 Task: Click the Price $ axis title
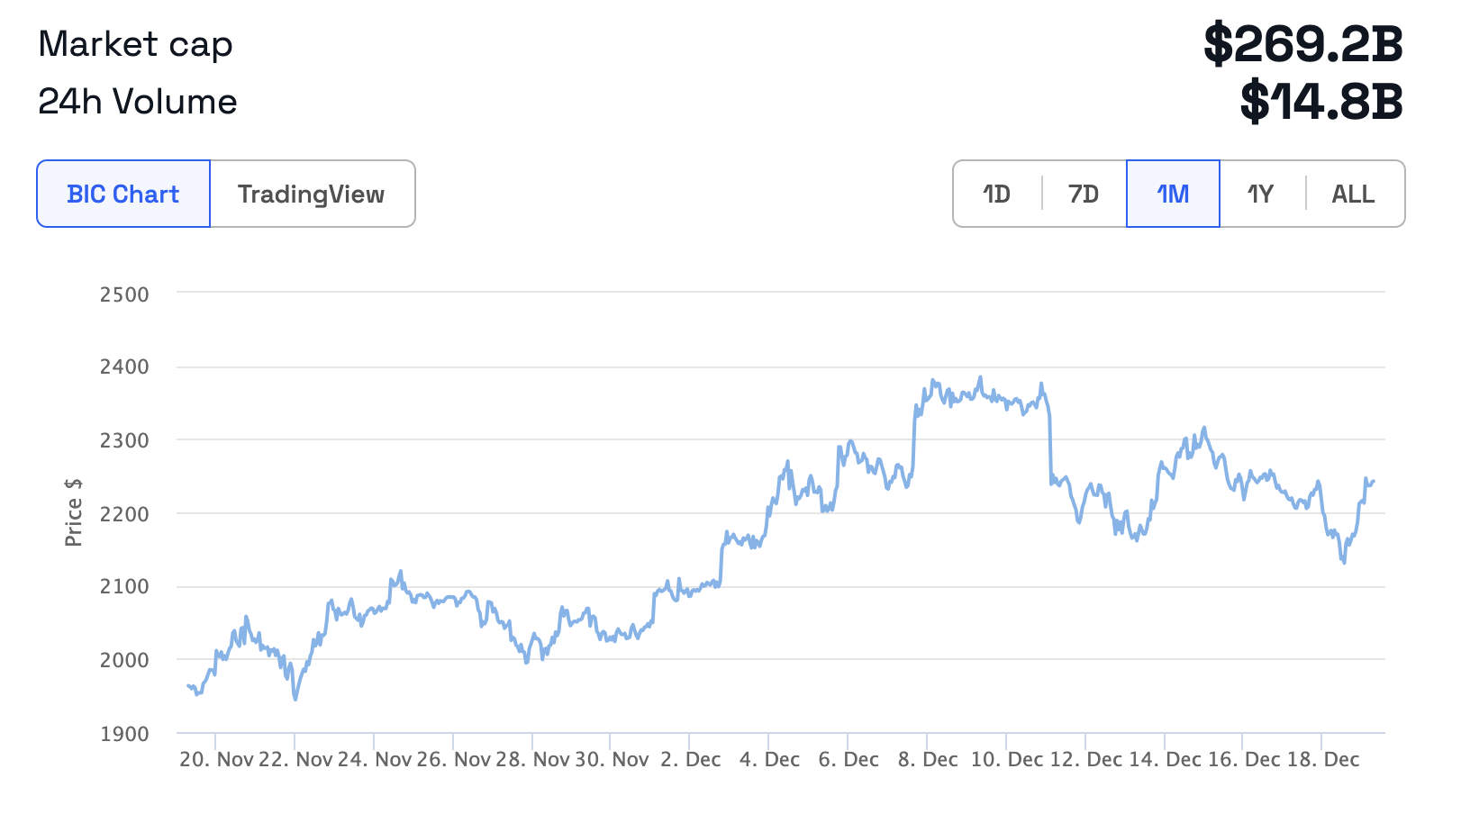coord(73,512)
